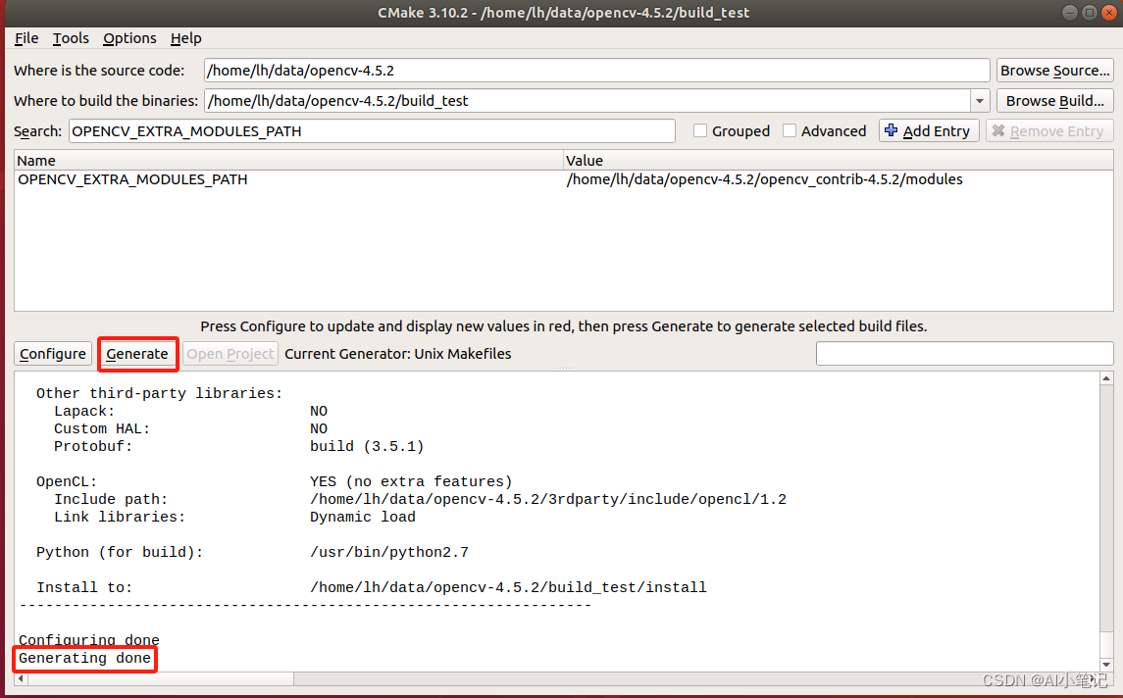This screenshot has height=698, width=1123.
Task: Click the "Dynamic load" link libraries text
Action: pos(362,517)
